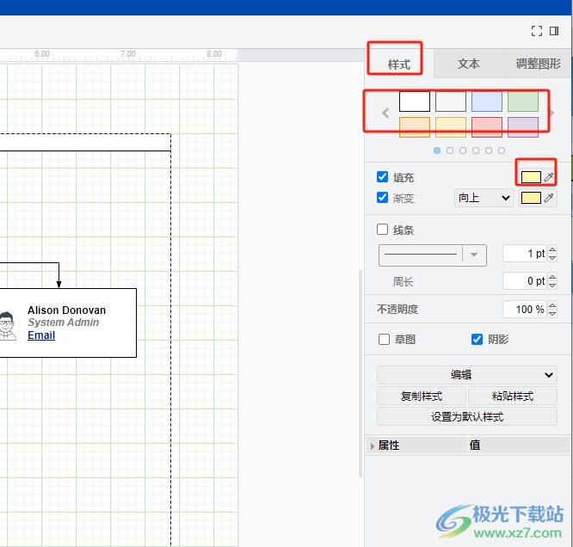Viewport: 573px width, 547px height.
Task: Select the fifth style page dot
Action: click(x=489, y=151)
